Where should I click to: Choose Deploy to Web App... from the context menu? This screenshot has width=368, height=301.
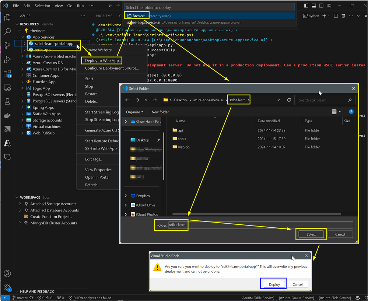point(103,60)
